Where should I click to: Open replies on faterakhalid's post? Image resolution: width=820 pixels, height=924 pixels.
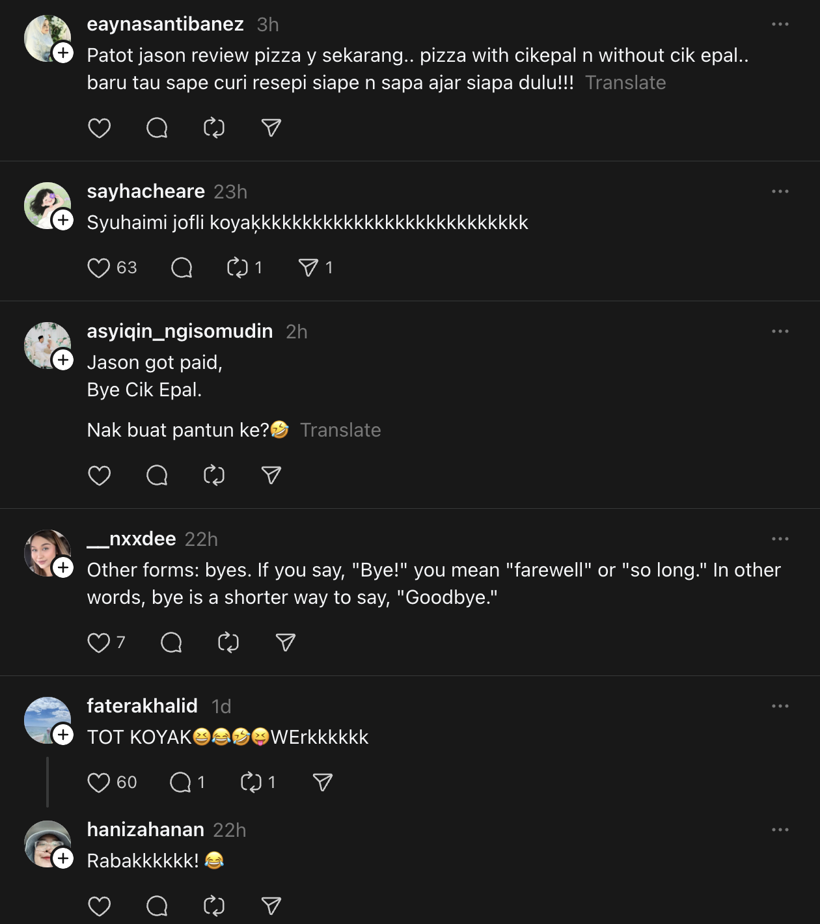[180, 783]
